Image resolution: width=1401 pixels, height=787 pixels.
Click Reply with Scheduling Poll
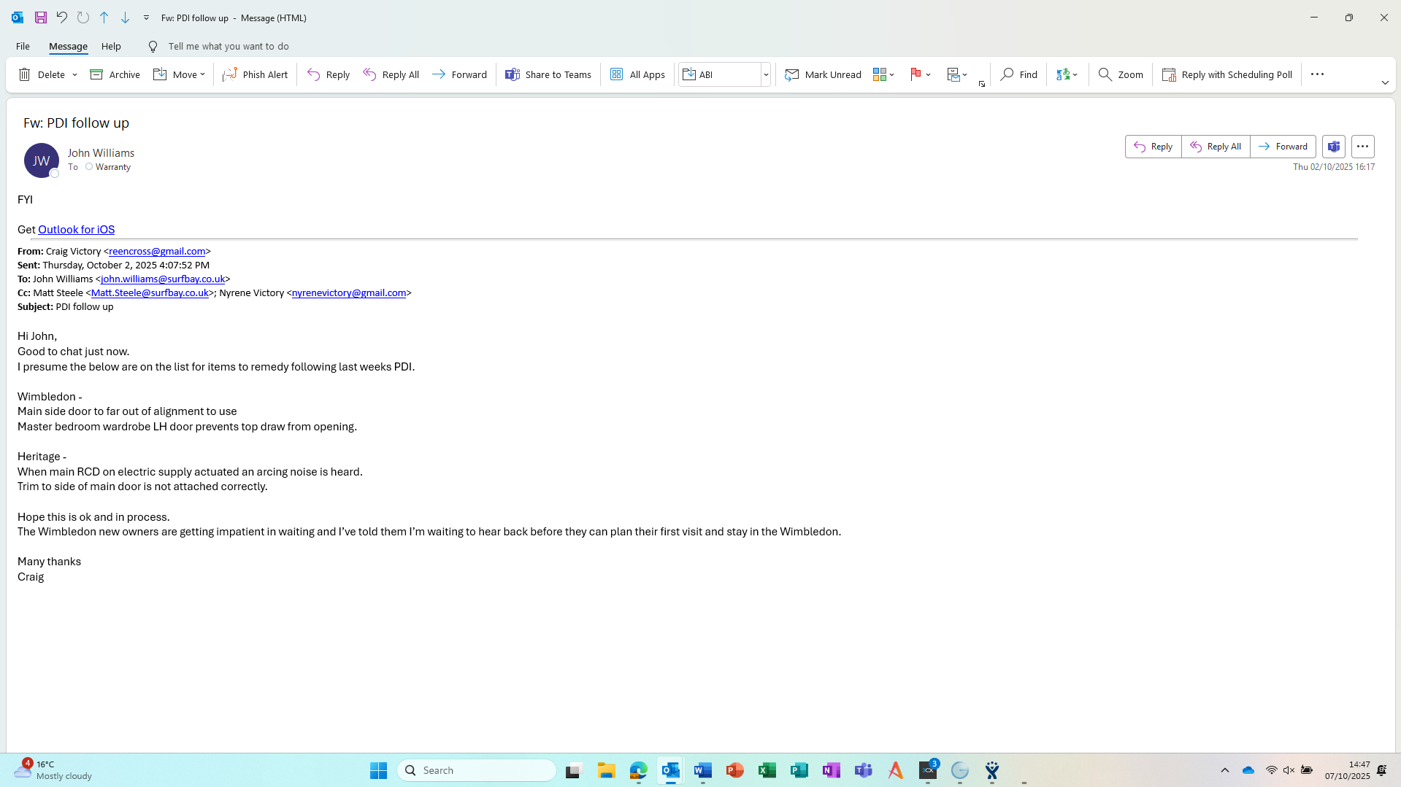[x=1227, y=74]
